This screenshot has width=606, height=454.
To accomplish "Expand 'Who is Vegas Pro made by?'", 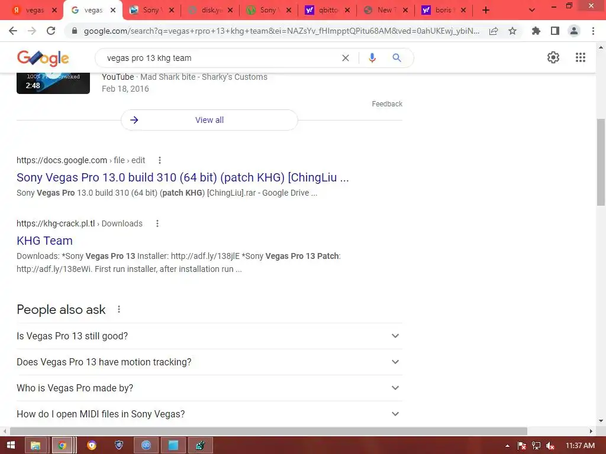I will pos(209,388).
